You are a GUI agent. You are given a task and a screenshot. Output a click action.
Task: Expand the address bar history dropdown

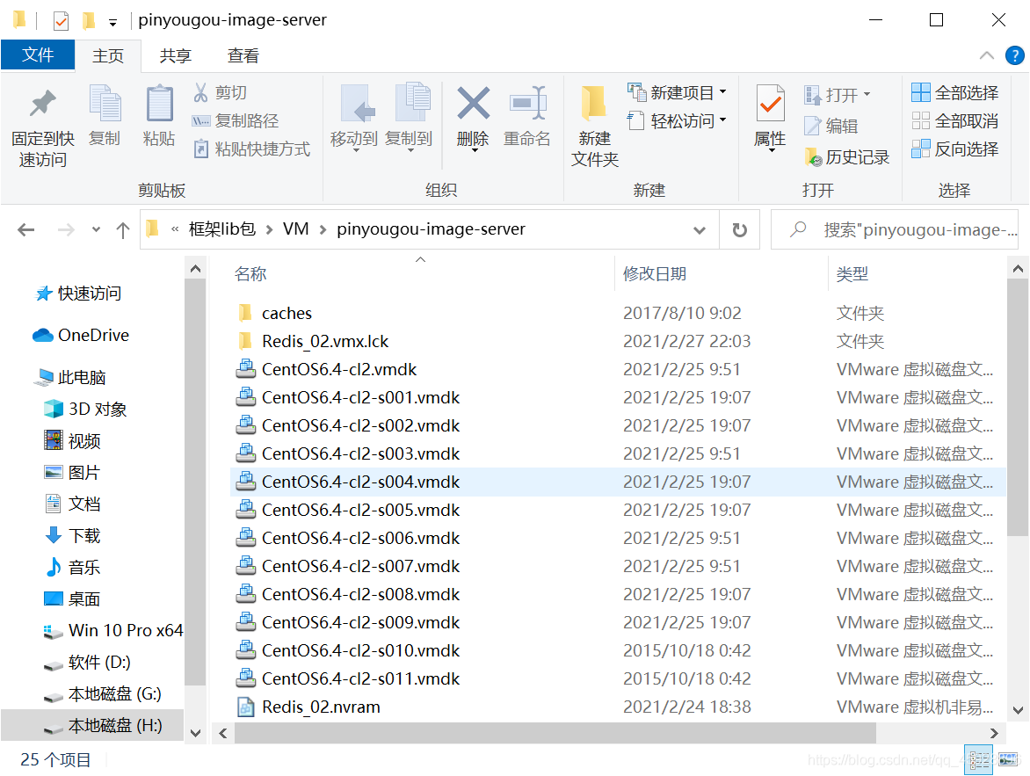click(700, 229)
